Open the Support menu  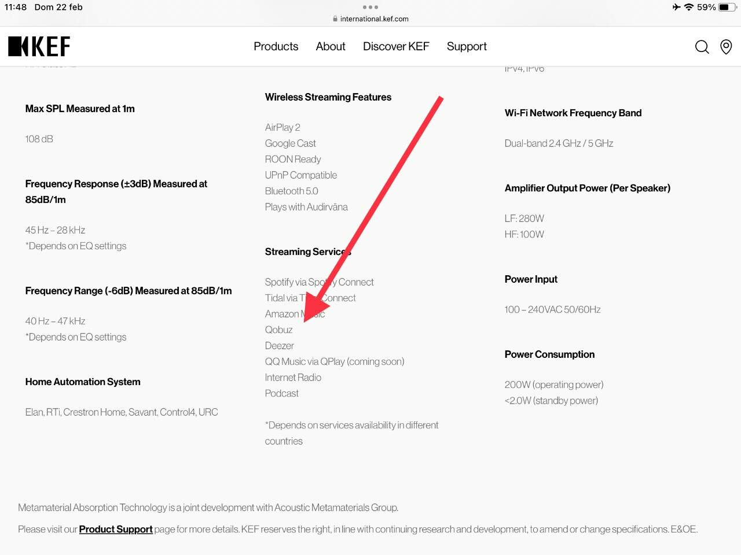(467, 46)
